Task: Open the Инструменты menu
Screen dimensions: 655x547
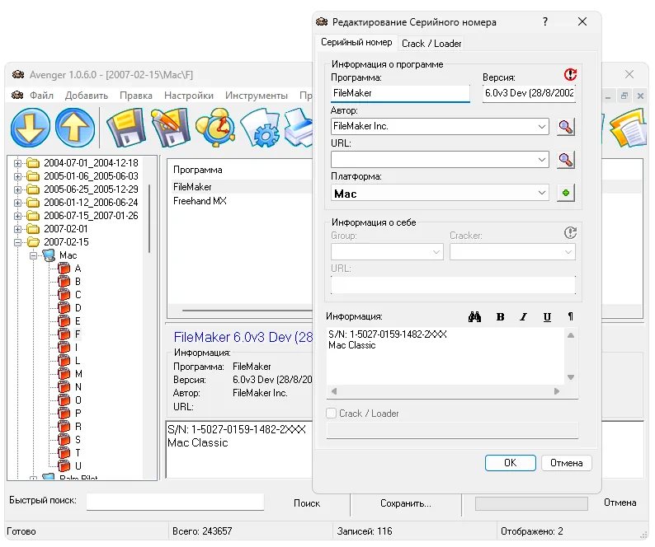Action: click(x=257, y=96)
